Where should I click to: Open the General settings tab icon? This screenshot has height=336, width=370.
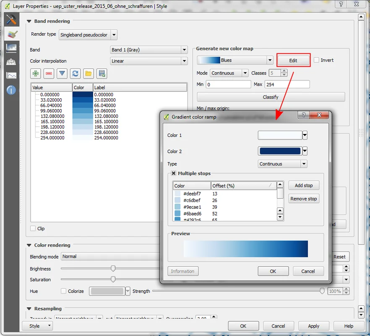tap(11, 20)
